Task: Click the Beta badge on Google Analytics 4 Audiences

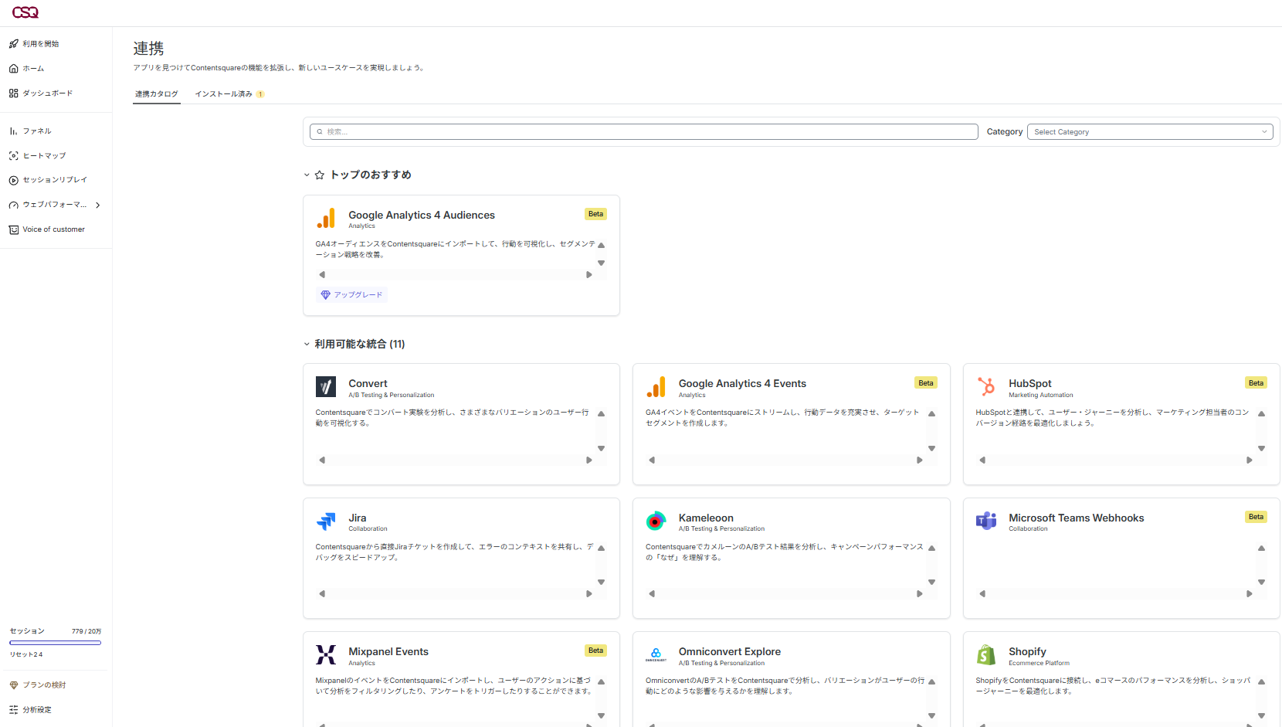Action: pyautogui.click(x=595, y=214)
